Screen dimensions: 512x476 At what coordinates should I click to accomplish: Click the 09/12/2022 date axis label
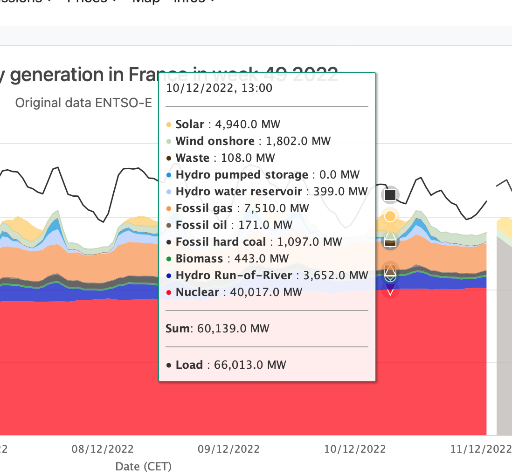tap(229, 449)
